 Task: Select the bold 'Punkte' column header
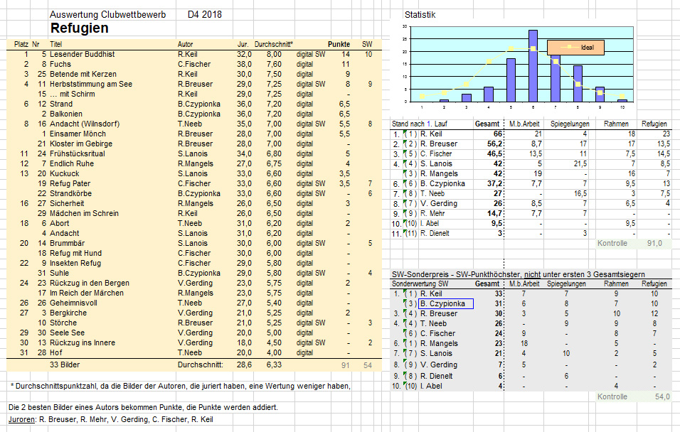click(x=339, y=44)
